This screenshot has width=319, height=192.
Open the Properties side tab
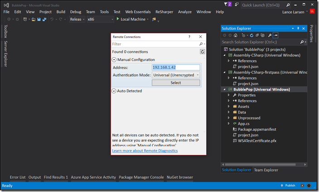click(x=311, y=34)
